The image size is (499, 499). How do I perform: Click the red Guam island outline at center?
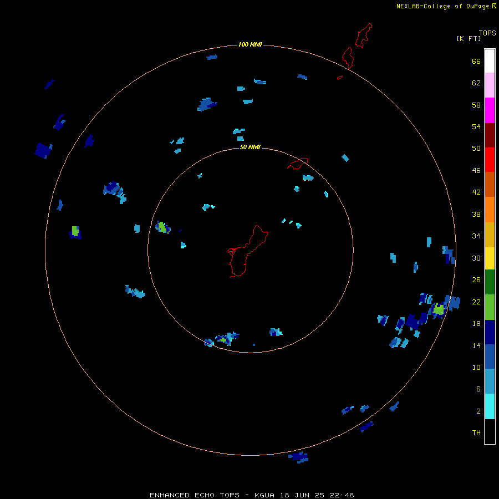point(247,251)
